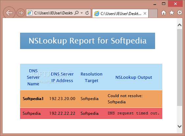Click the Softpedia server name in the red row
This screenshot has width=185, height=136.
tap(32, 113)
